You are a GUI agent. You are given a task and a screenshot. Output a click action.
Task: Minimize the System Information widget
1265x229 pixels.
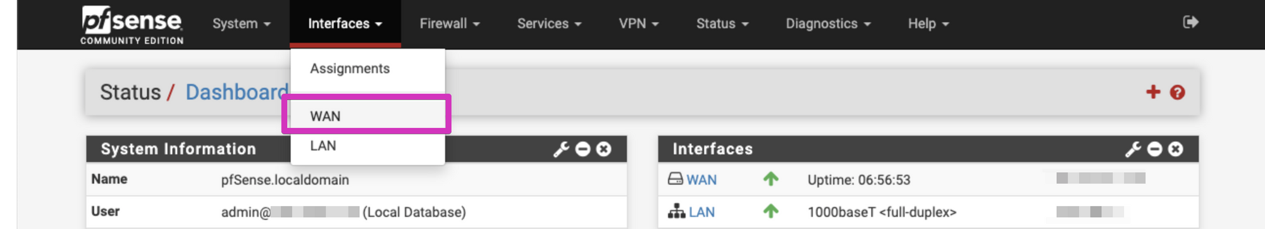pyautogui.click(x=583, y=149)
